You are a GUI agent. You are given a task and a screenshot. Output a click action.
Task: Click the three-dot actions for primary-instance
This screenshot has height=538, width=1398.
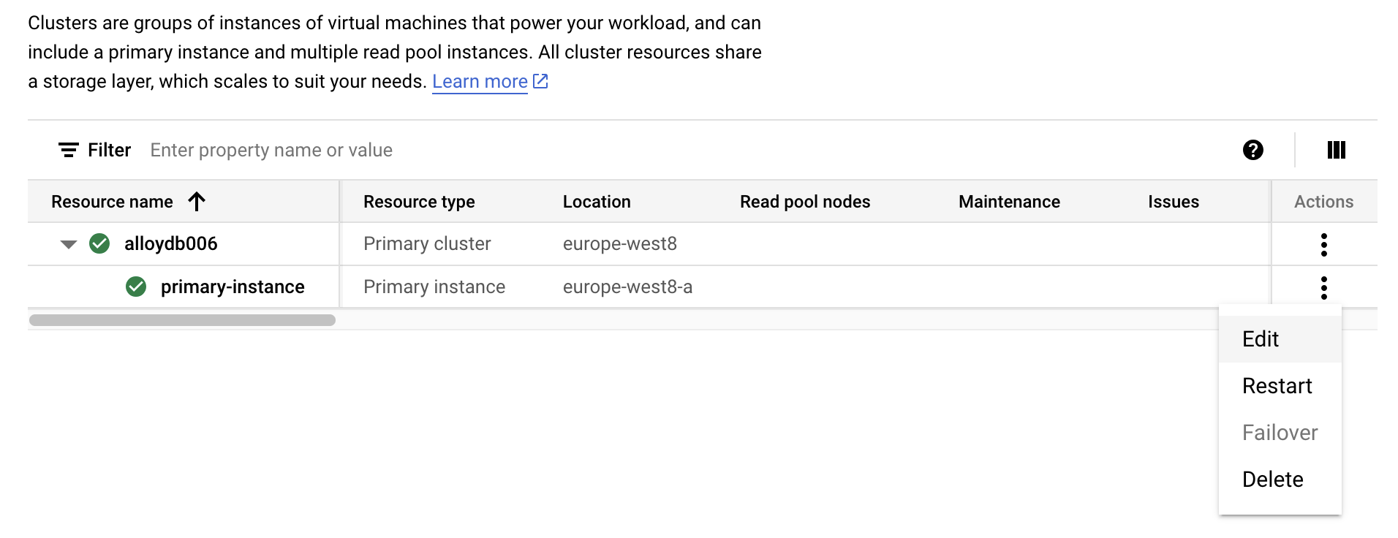click(1323, 287)
